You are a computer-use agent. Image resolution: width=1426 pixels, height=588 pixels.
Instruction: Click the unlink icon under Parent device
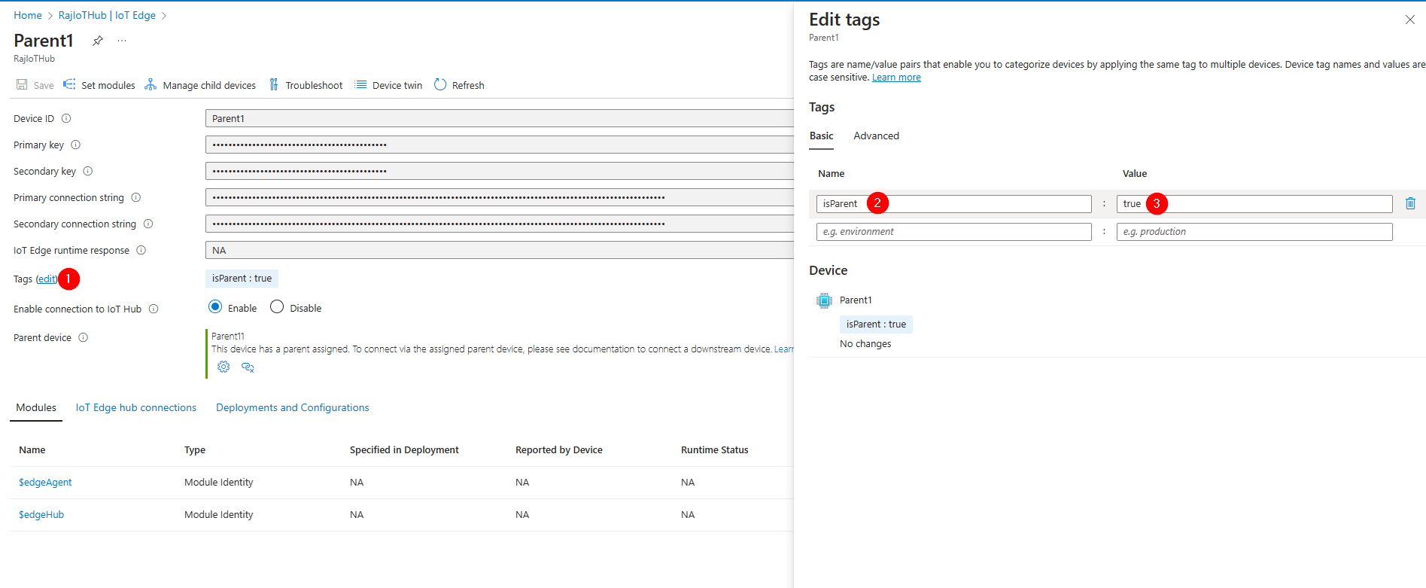point(248,367)
